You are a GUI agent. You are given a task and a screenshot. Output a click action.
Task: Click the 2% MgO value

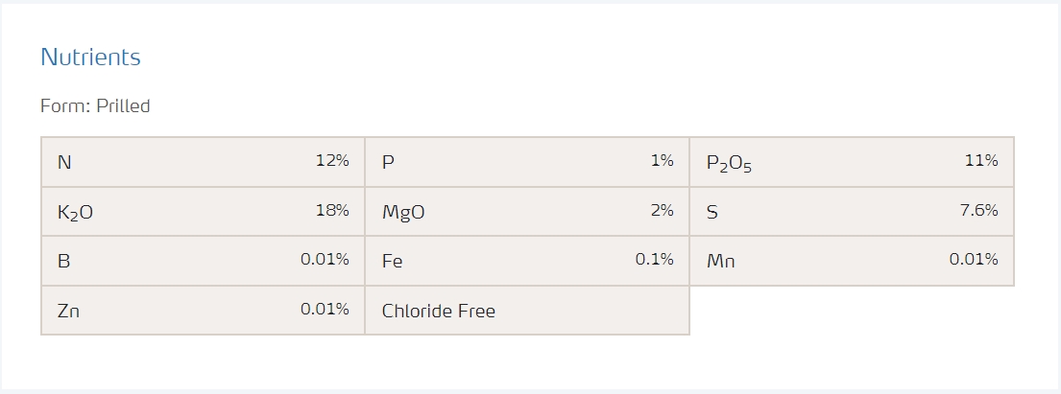(662, 210)
